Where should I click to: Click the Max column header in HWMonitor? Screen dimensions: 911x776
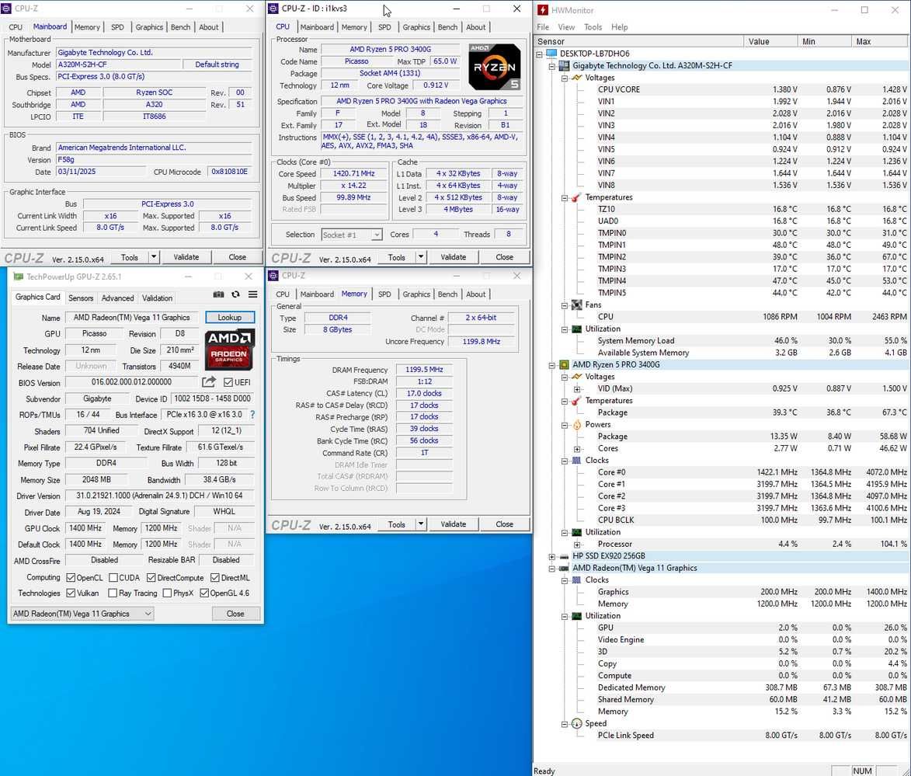[x=881, y=41]
